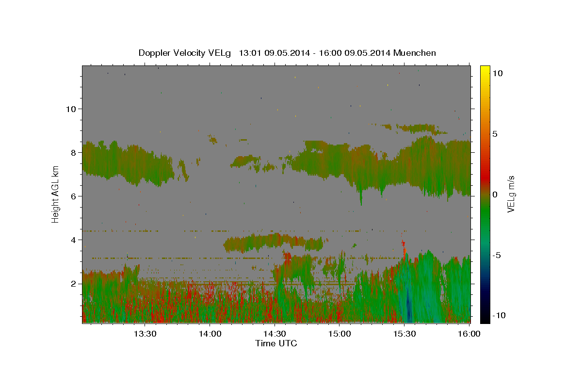
Task: Select the 15:30 time axis label
Action: [404, 334]
